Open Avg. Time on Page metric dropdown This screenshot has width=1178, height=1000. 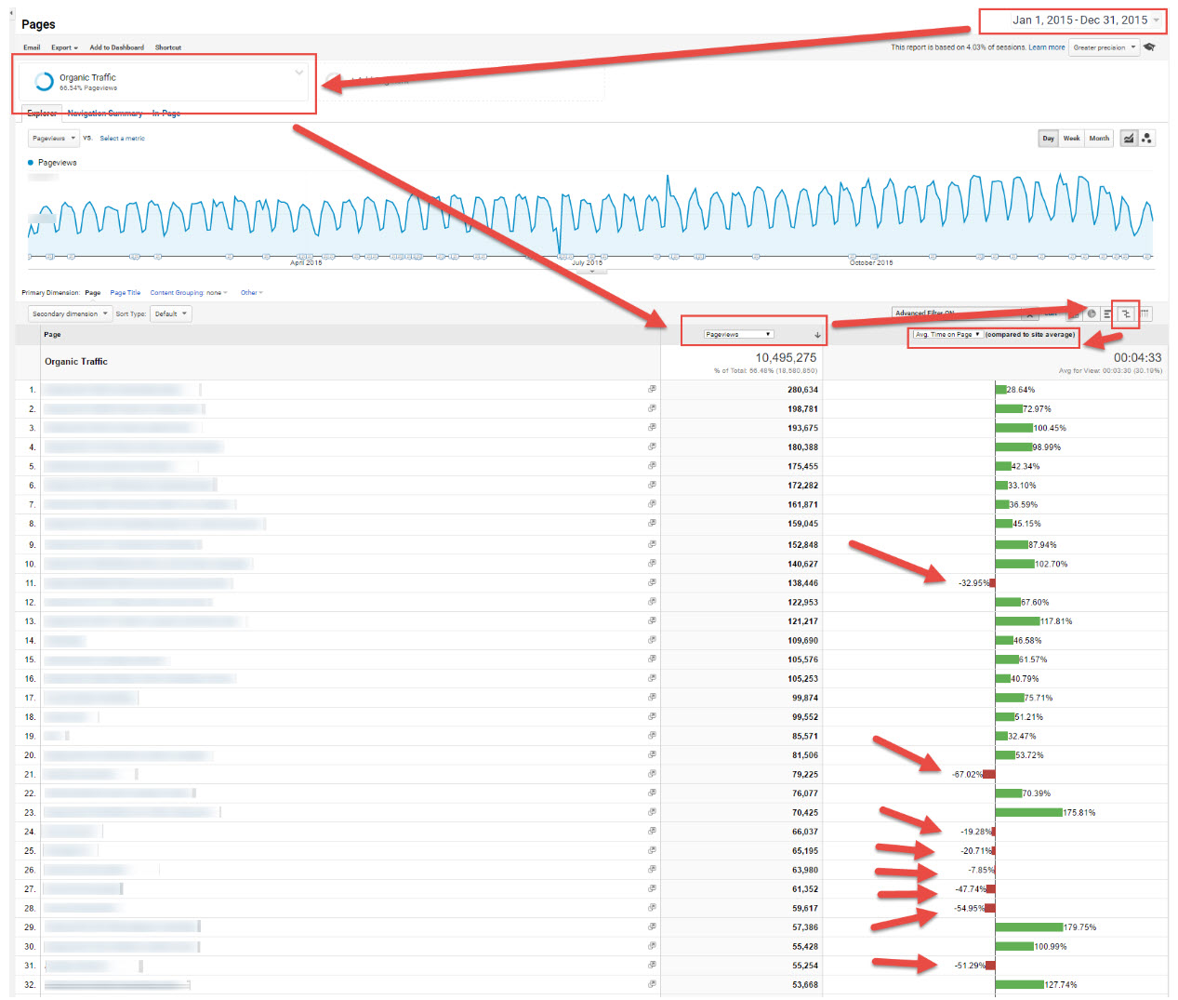(947, 335)
